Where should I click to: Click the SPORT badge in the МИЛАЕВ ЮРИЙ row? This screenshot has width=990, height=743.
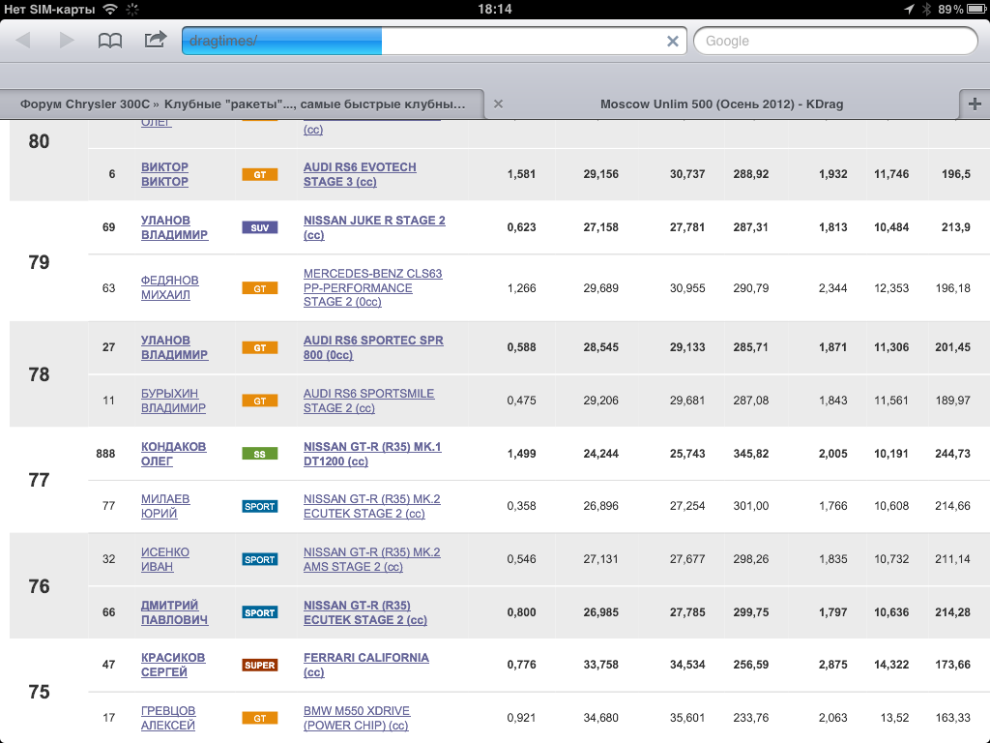tap(259, 506)
